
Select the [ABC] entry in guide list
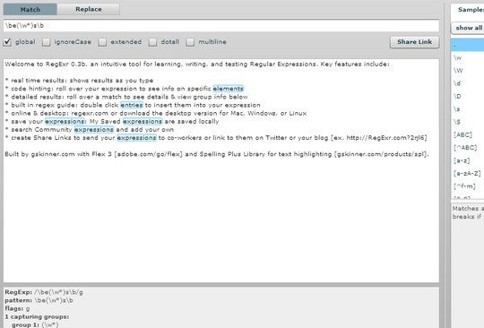point(467,134)
